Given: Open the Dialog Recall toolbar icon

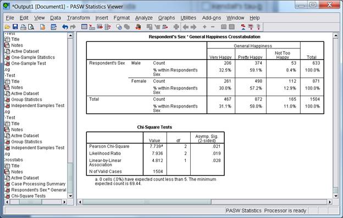Looking at the screenshot, I should pyautogui.click(x=54, y=27).
